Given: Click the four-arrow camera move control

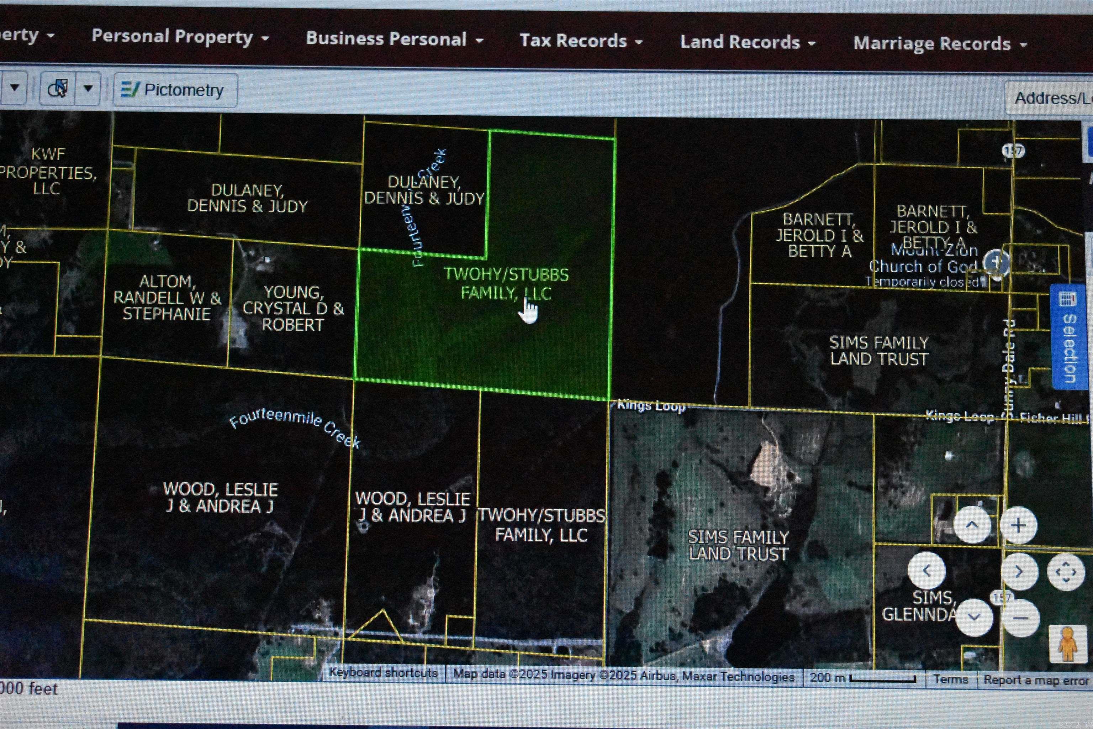Looking at the screenshot, I should [1066, 572].
